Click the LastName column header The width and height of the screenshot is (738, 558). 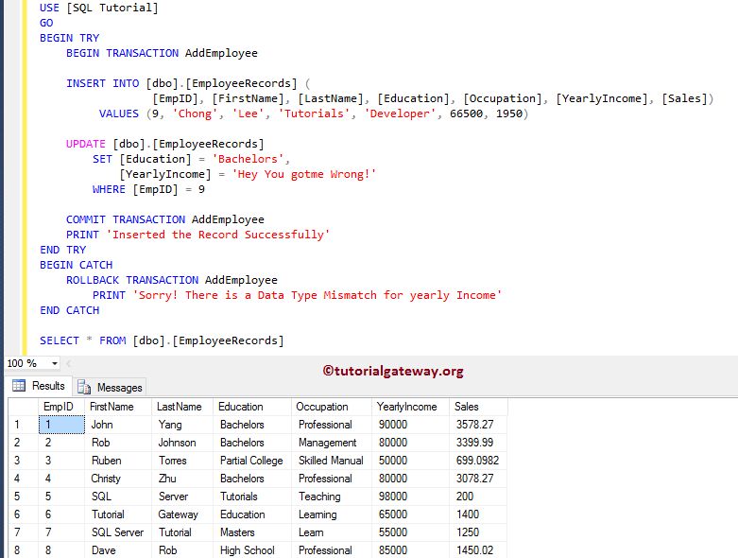click(182, 407)
